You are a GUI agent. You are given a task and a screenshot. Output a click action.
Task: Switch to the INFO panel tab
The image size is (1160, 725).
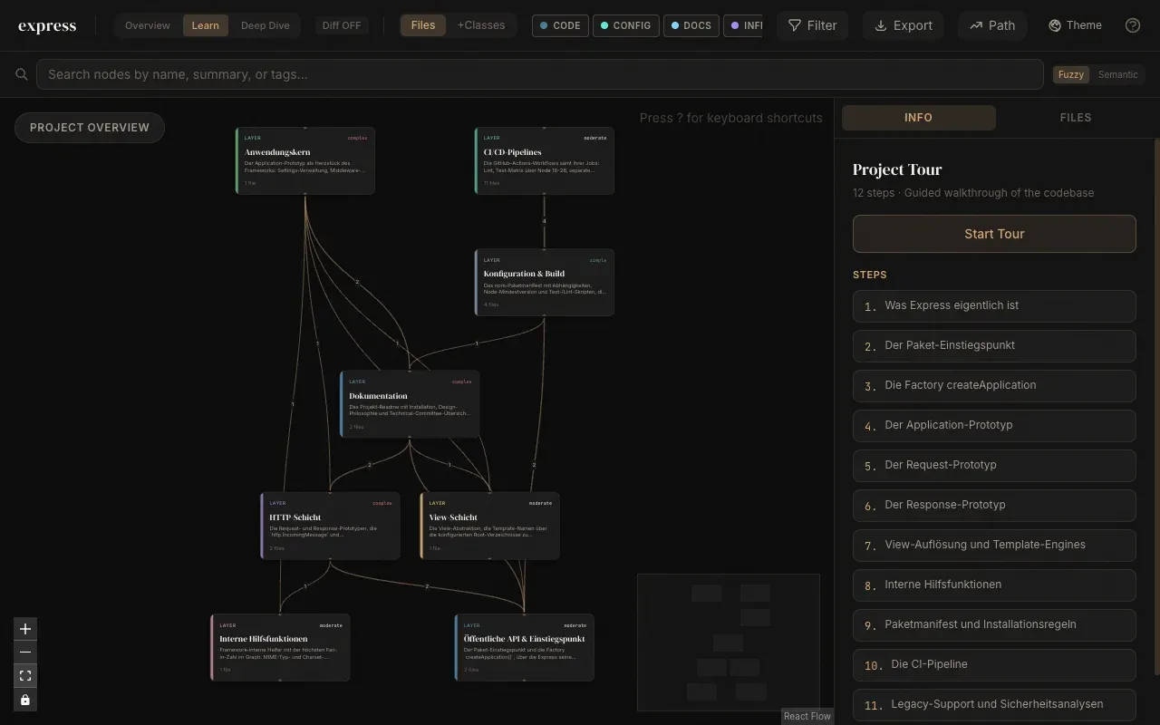click(918, 118)
